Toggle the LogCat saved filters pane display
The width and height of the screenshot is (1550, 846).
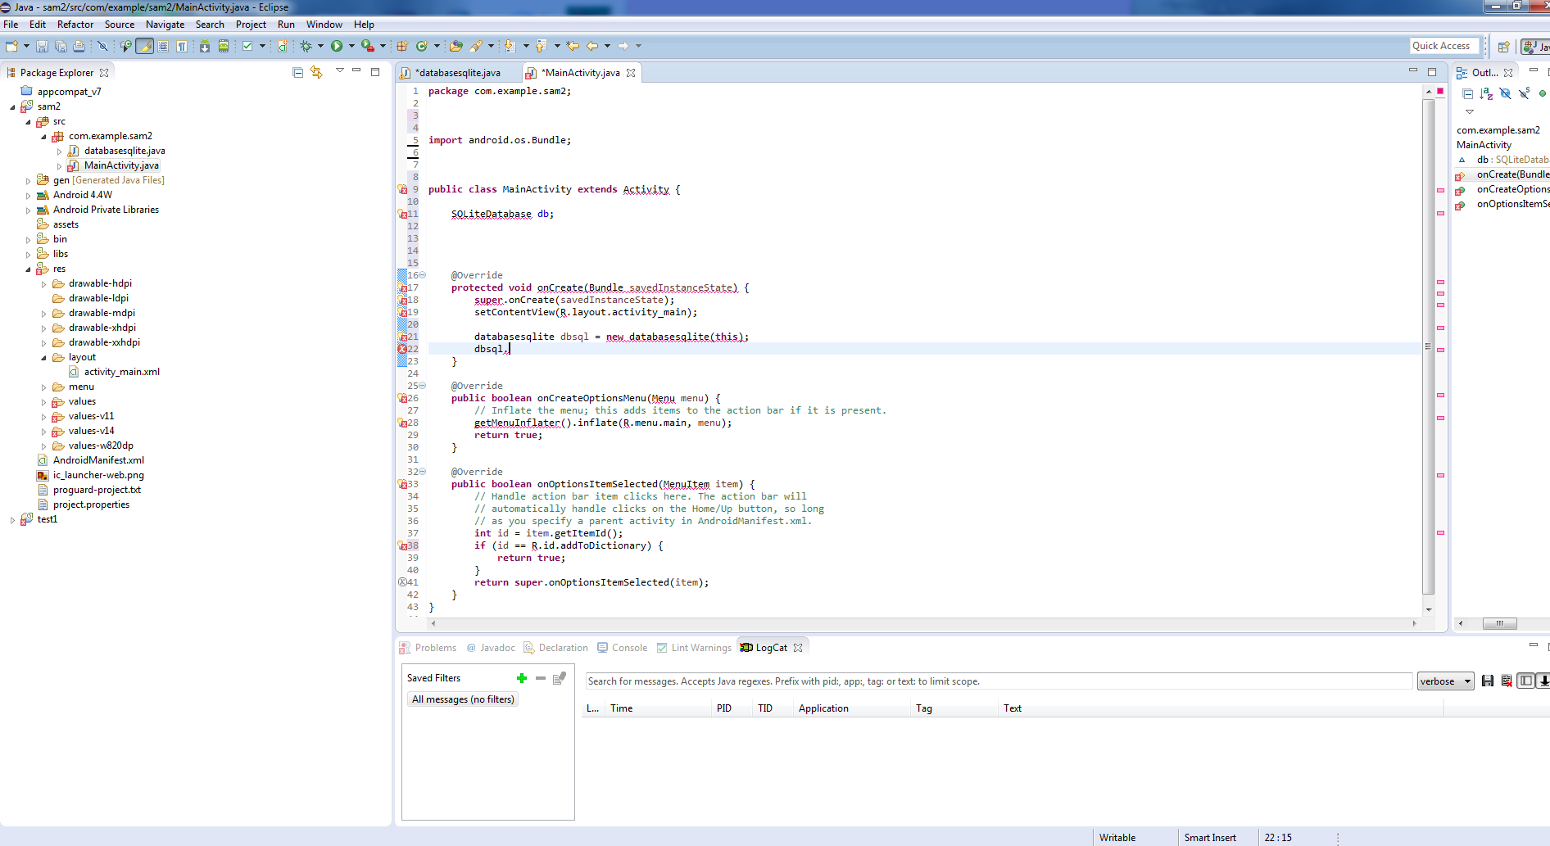click(x=1525, y=681)
